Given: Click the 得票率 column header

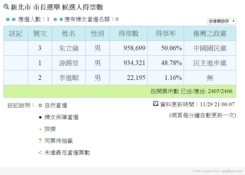Looking at the screenshot, I should 166,33.
